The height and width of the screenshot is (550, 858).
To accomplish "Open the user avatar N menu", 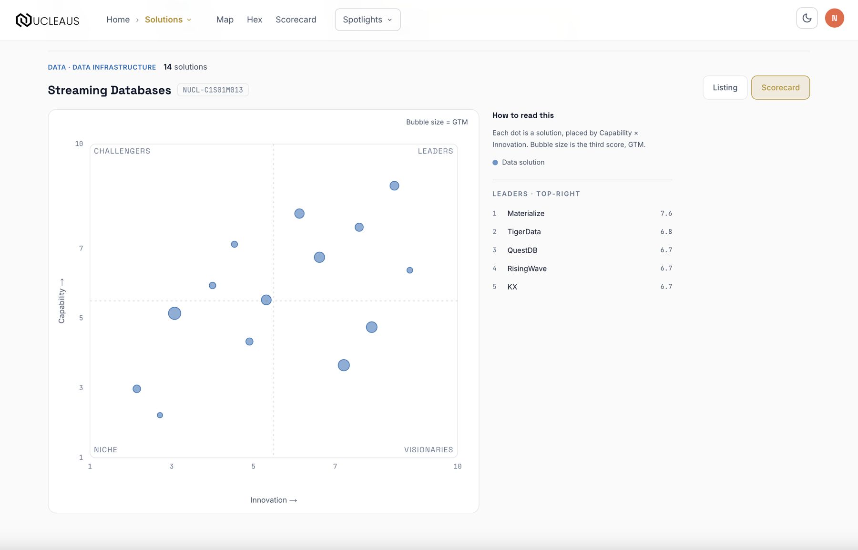I will click(834, 18).
